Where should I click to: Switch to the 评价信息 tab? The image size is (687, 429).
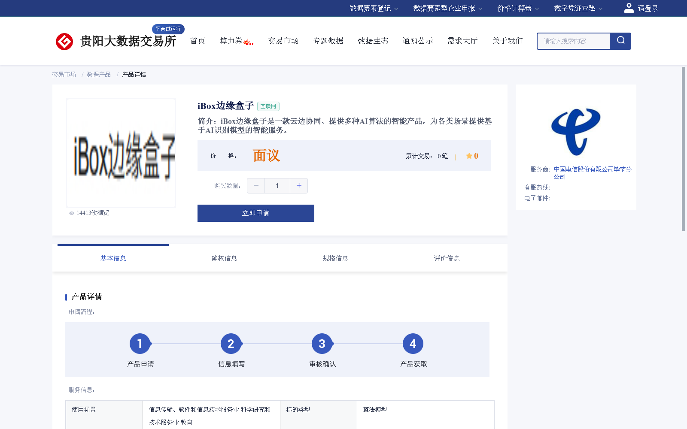tap(447, 258)
